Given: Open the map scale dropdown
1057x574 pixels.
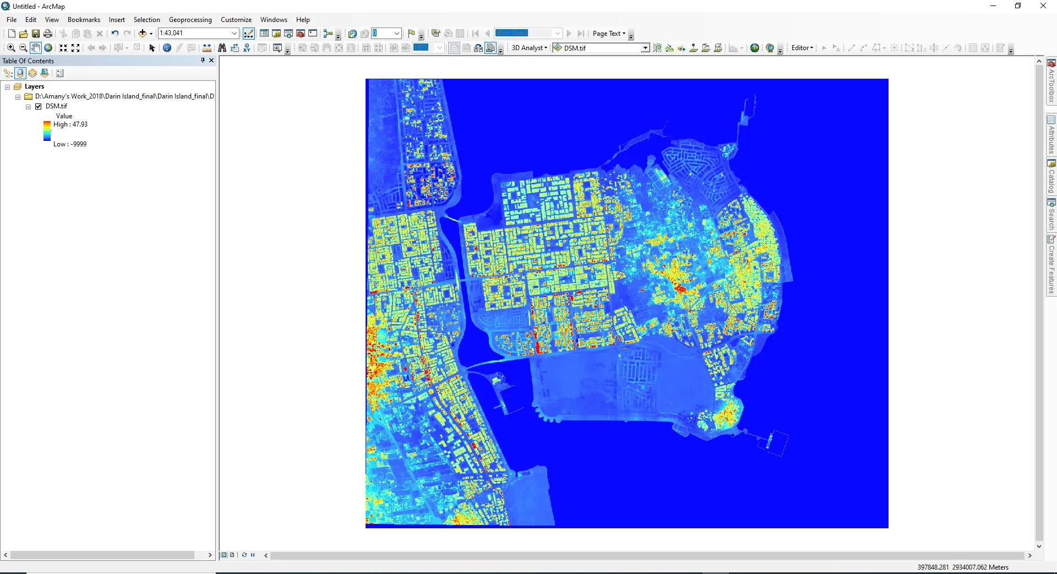Looking at the screenshot, I should (x=234, y=34).
